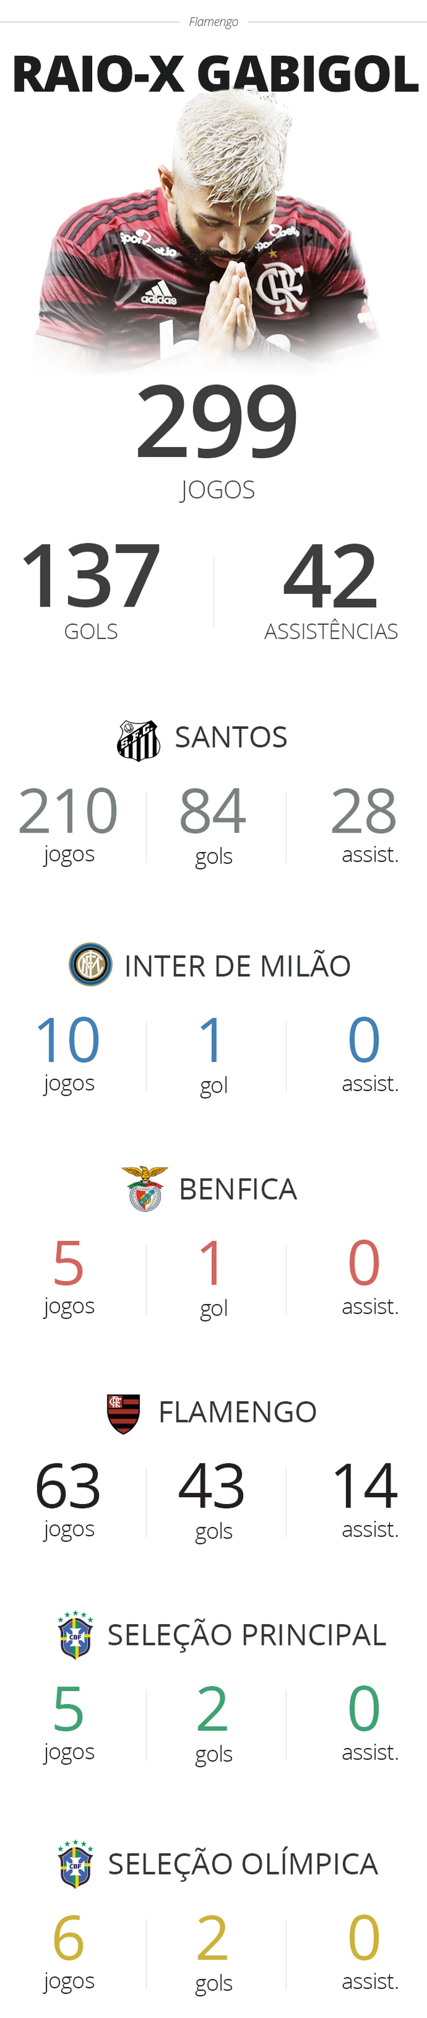Viewport: 427px width, 2018px height.
Task: Click the Adidas logo on the jersey
Action: [158, 294]
